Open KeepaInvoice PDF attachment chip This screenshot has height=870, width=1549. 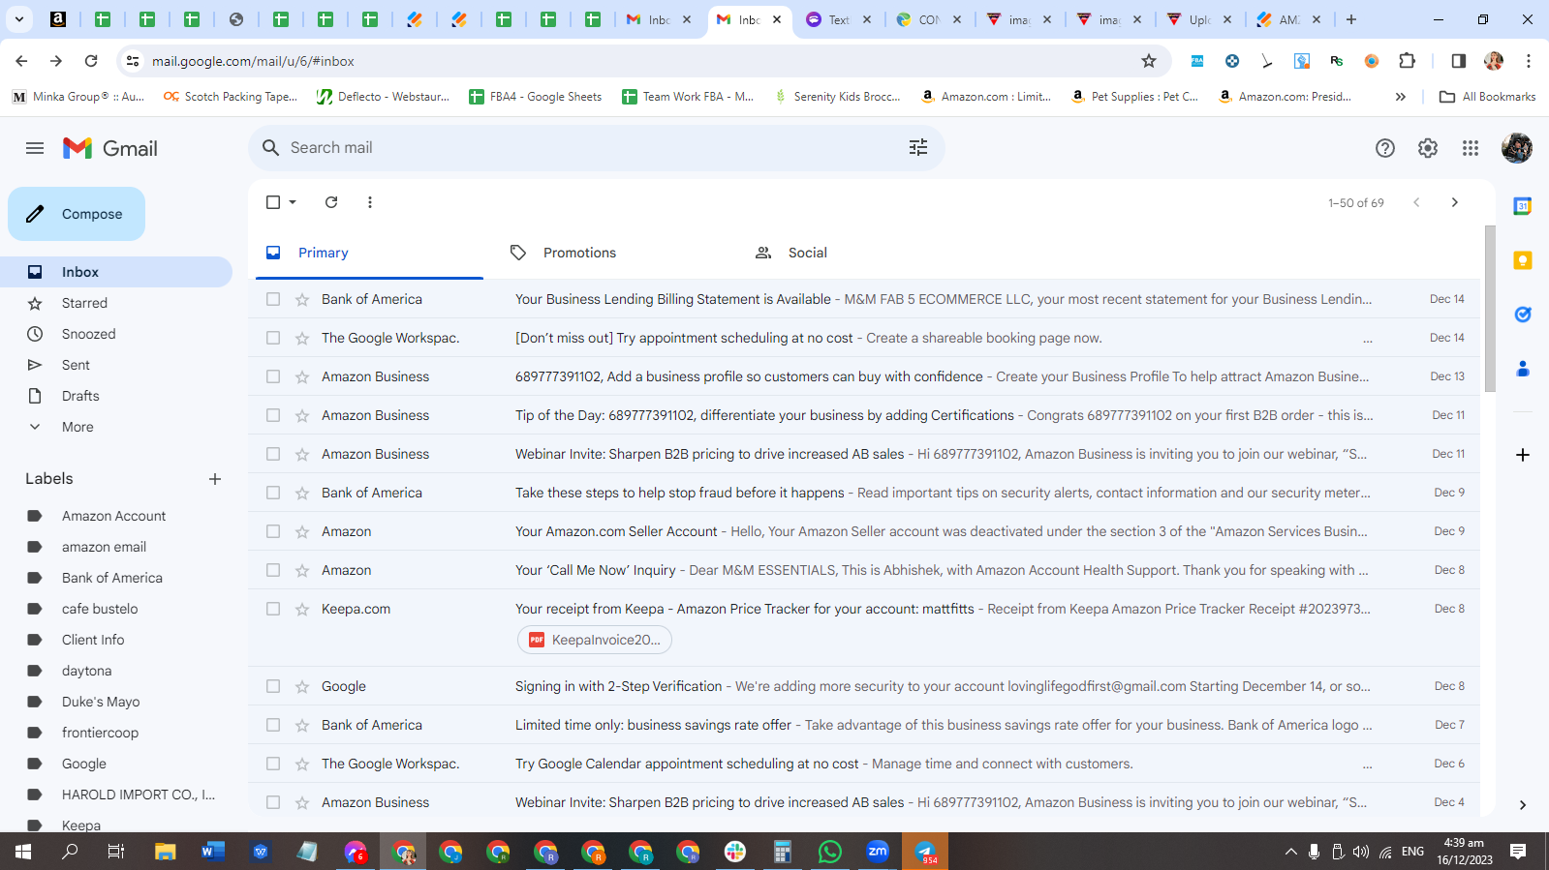click(595, 640)
